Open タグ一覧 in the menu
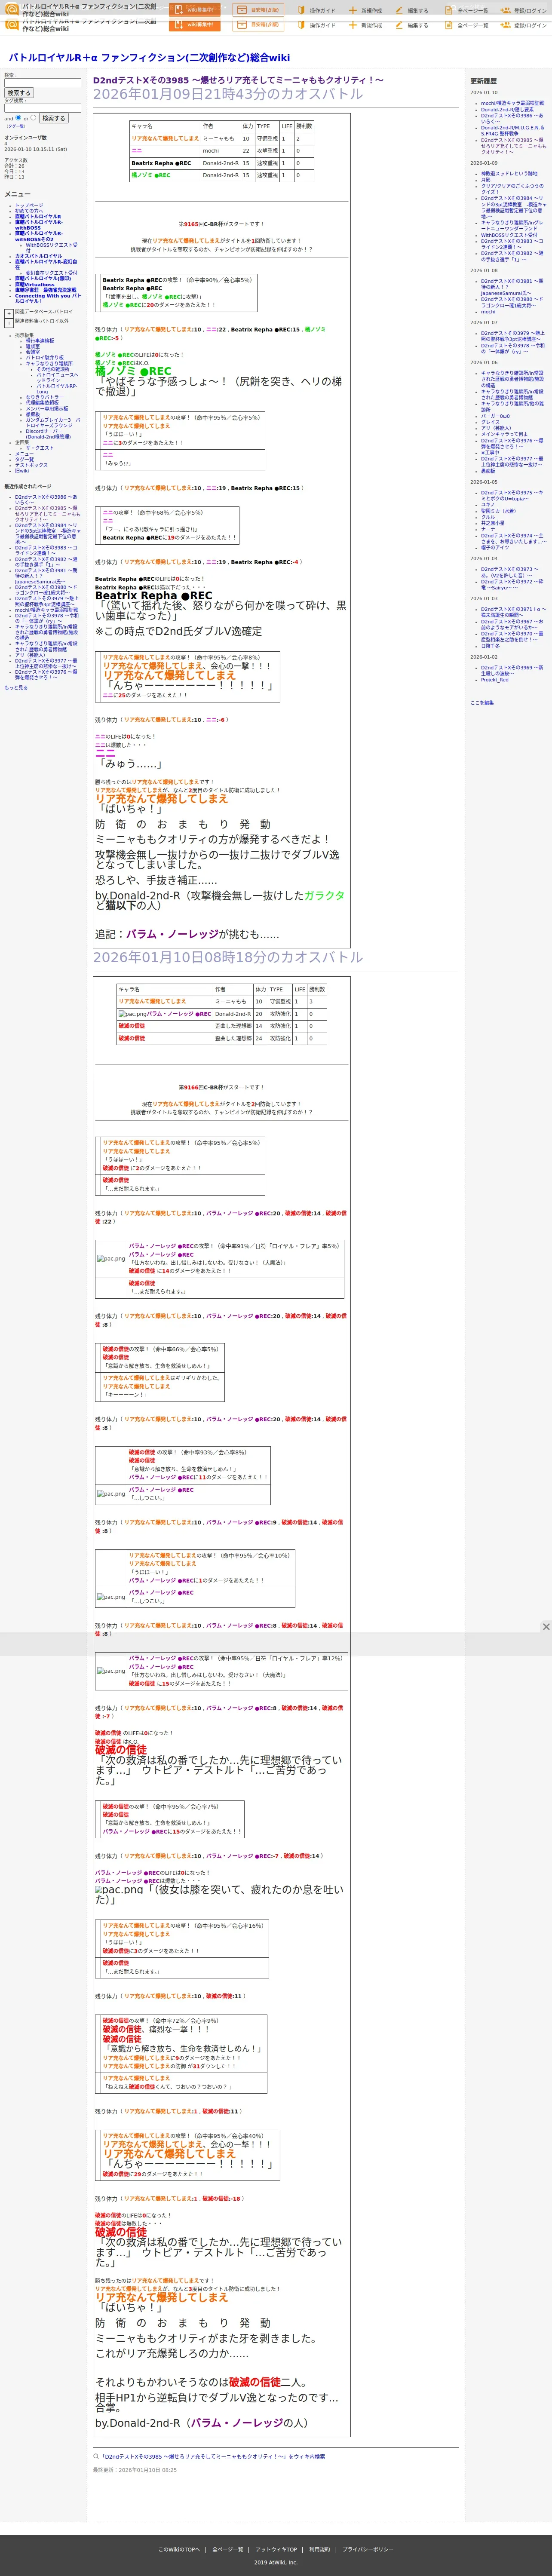This screenshot has height=2576, width=552. click(24, 460)
